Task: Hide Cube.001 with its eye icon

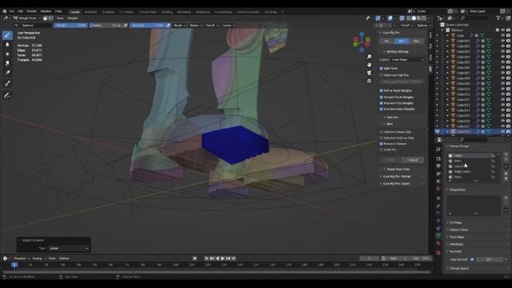Action: 503,41
